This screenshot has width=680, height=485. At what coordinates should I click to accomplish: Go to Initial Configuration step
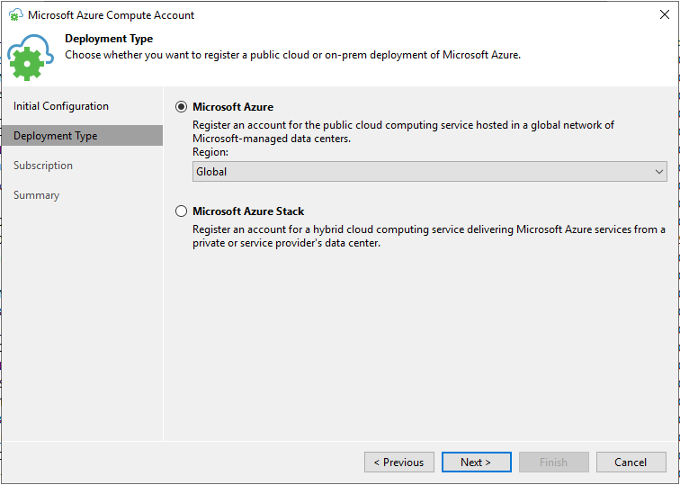coord(61,106)
